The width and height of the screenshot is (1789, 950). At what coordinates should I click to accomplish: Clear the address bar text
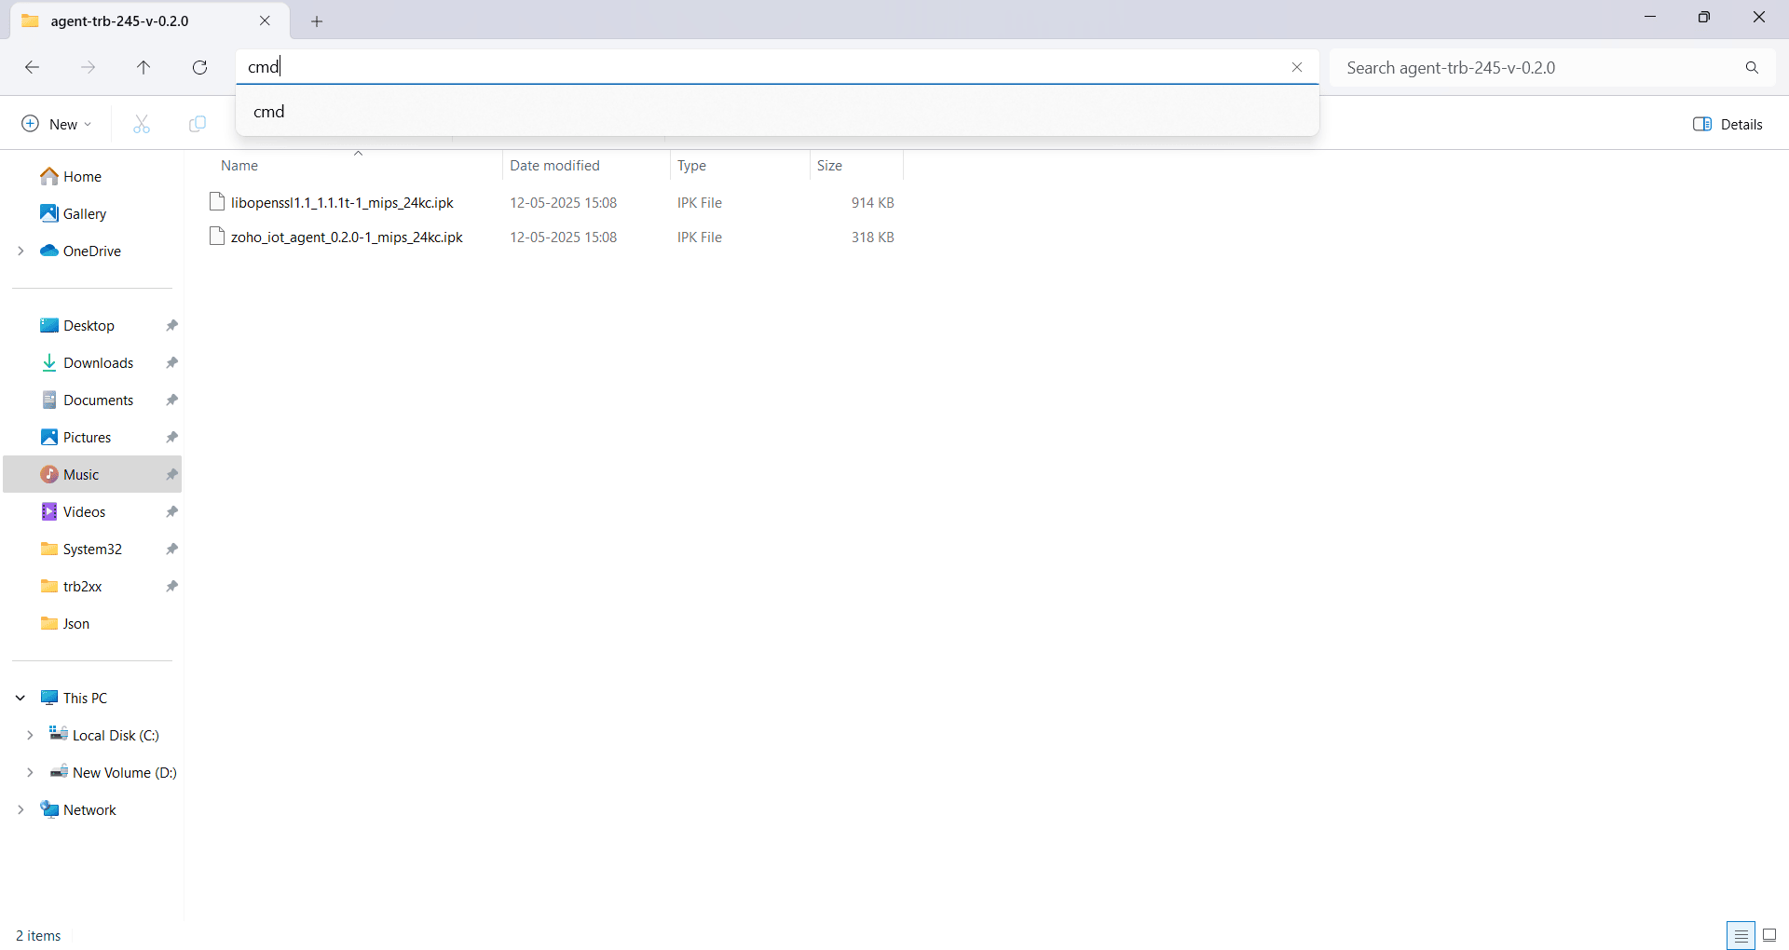click(1297, 67)
